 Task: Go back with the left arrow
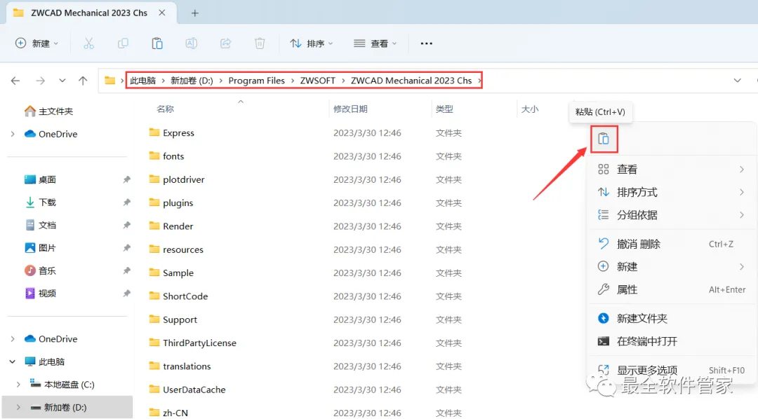click(15, 81)
